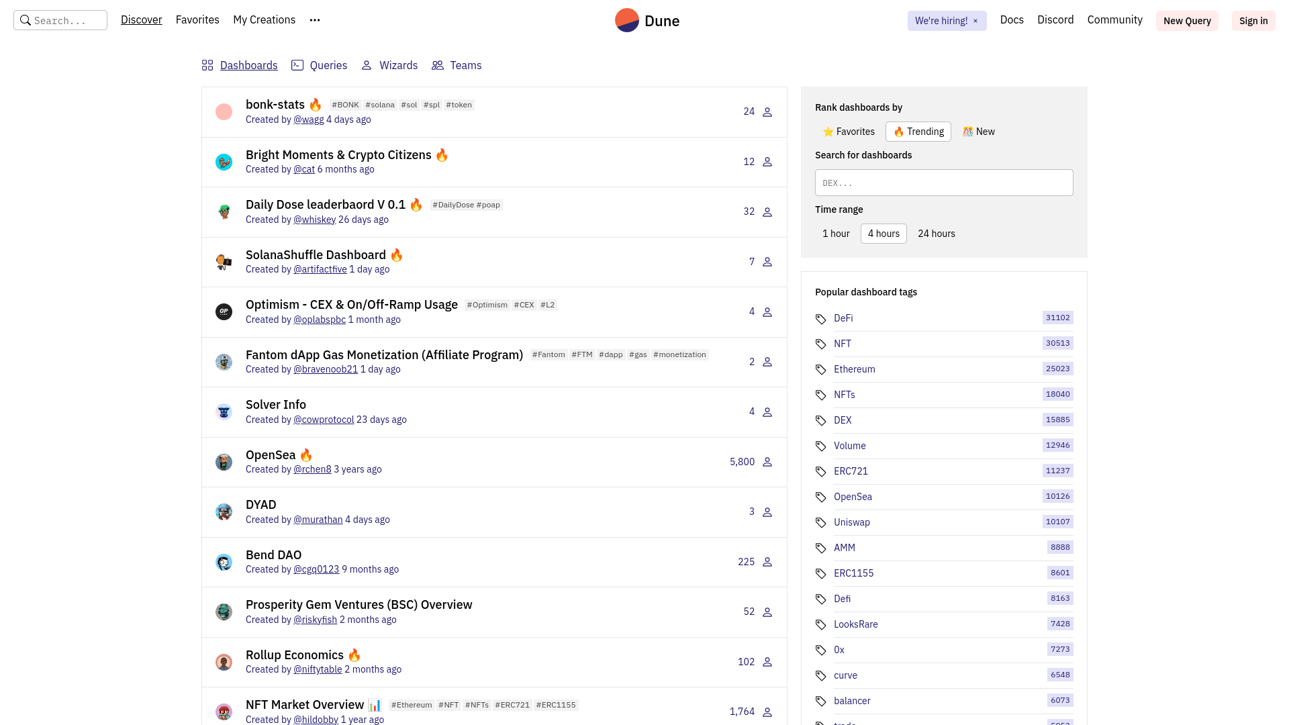Click the search magnifier icon
The image size is (1289, 725).
pos(26,20)
